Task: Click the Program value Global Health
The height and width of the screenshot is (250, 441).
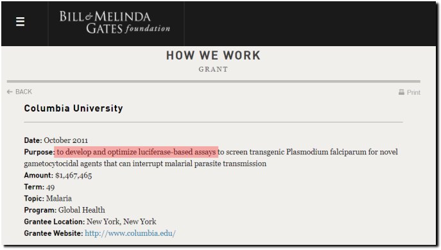Action: (x=82, y=210)
